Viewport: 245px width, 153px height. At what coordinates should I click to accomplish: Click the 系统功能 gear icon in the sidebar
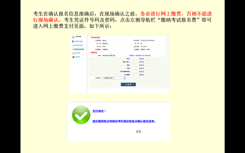point(73,37)
